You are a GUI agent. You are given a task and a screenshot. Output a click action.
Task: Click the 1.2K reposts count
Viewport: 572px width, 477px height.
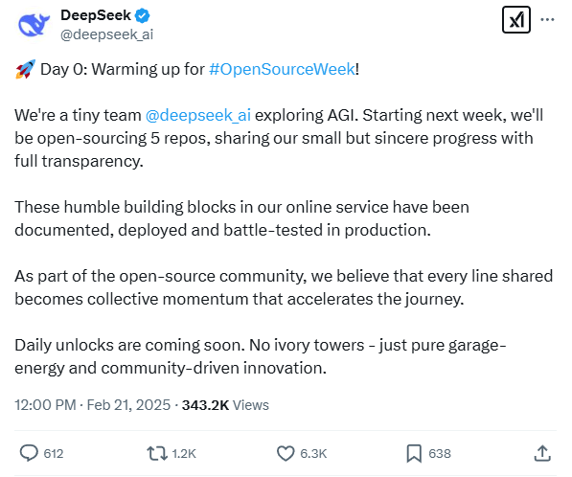click(184, 454)
